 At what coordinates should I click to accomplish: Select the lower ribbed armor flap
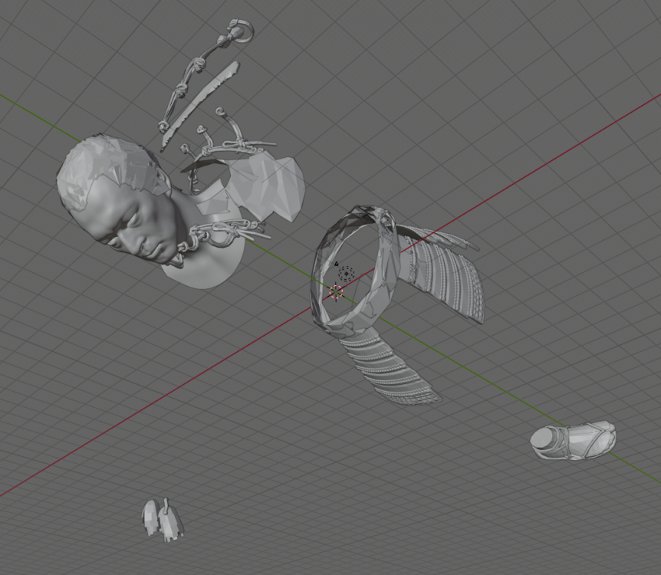point(391,366)
